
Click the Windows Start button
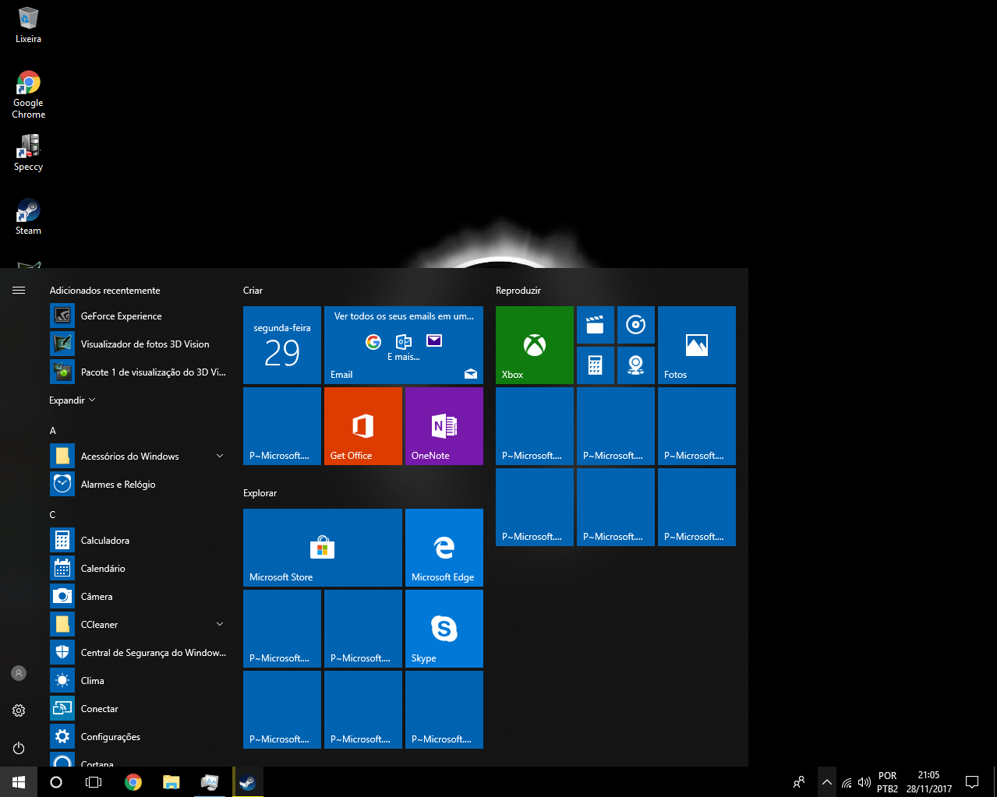19,782
